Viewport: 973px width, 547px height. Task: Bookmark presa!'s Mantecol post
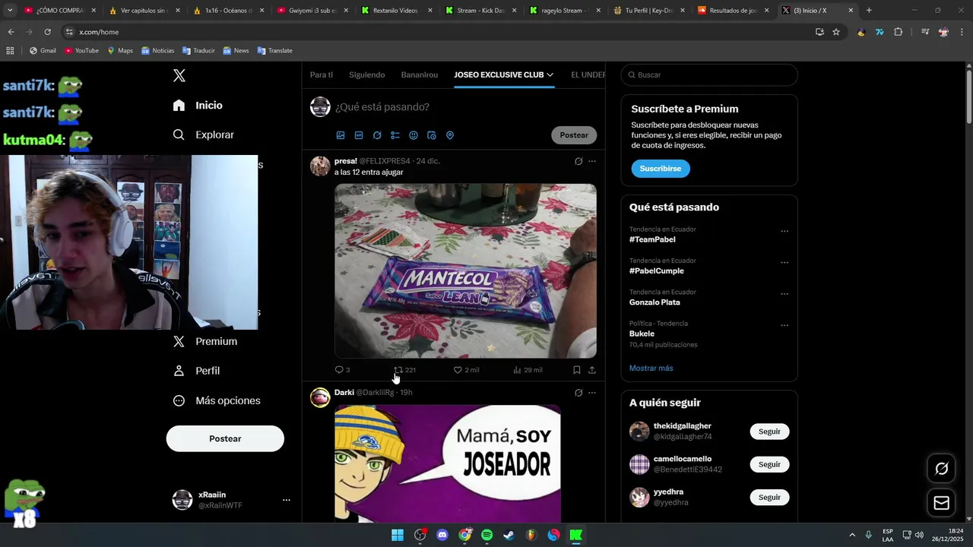(577, 370)
